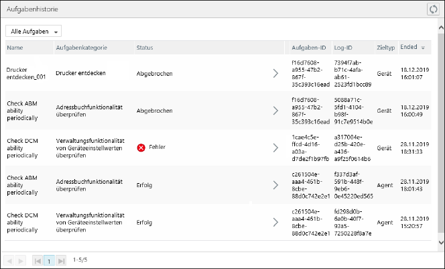445x269 pixels.
Task: Expand the first Check ABM ability row chevron
Action: (275, 110)
